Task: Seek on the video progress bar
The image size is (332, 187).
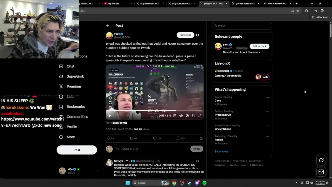Action: coord(155,110)
